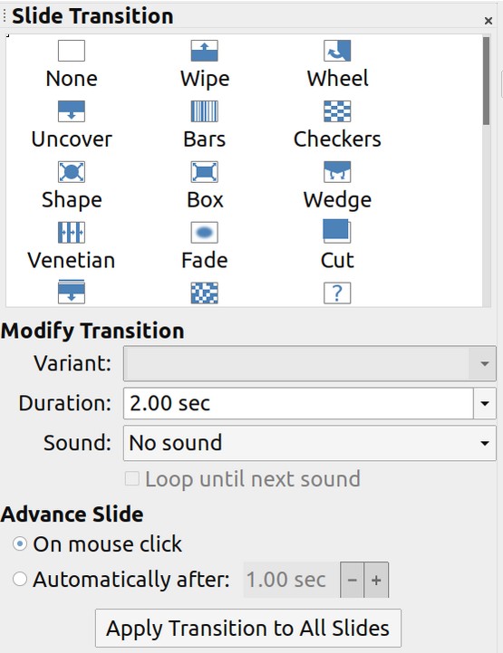
Task: Expand the Sound dropdown list
Action: [310, 443]
